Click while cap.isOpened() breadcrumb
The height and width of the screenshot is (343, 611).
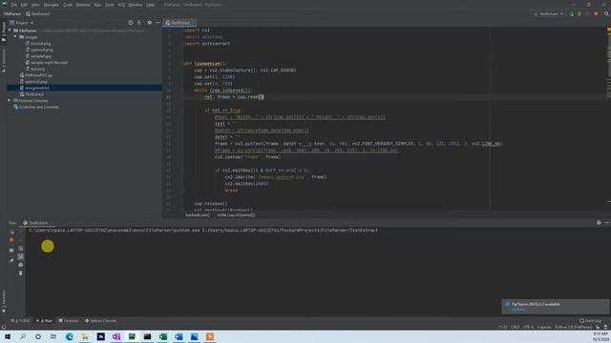tap(236, 215)
